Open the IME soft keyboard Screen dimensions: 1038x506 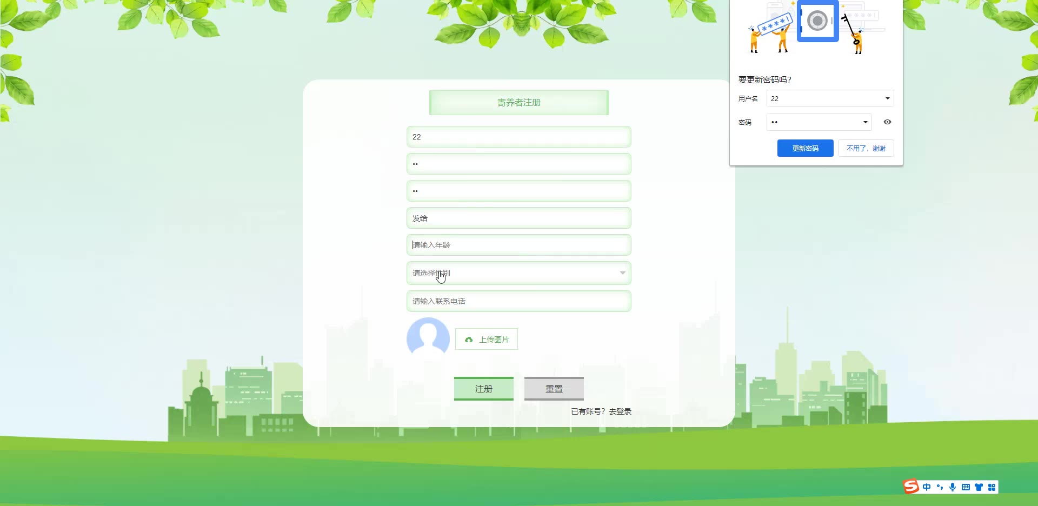[966, 487]
